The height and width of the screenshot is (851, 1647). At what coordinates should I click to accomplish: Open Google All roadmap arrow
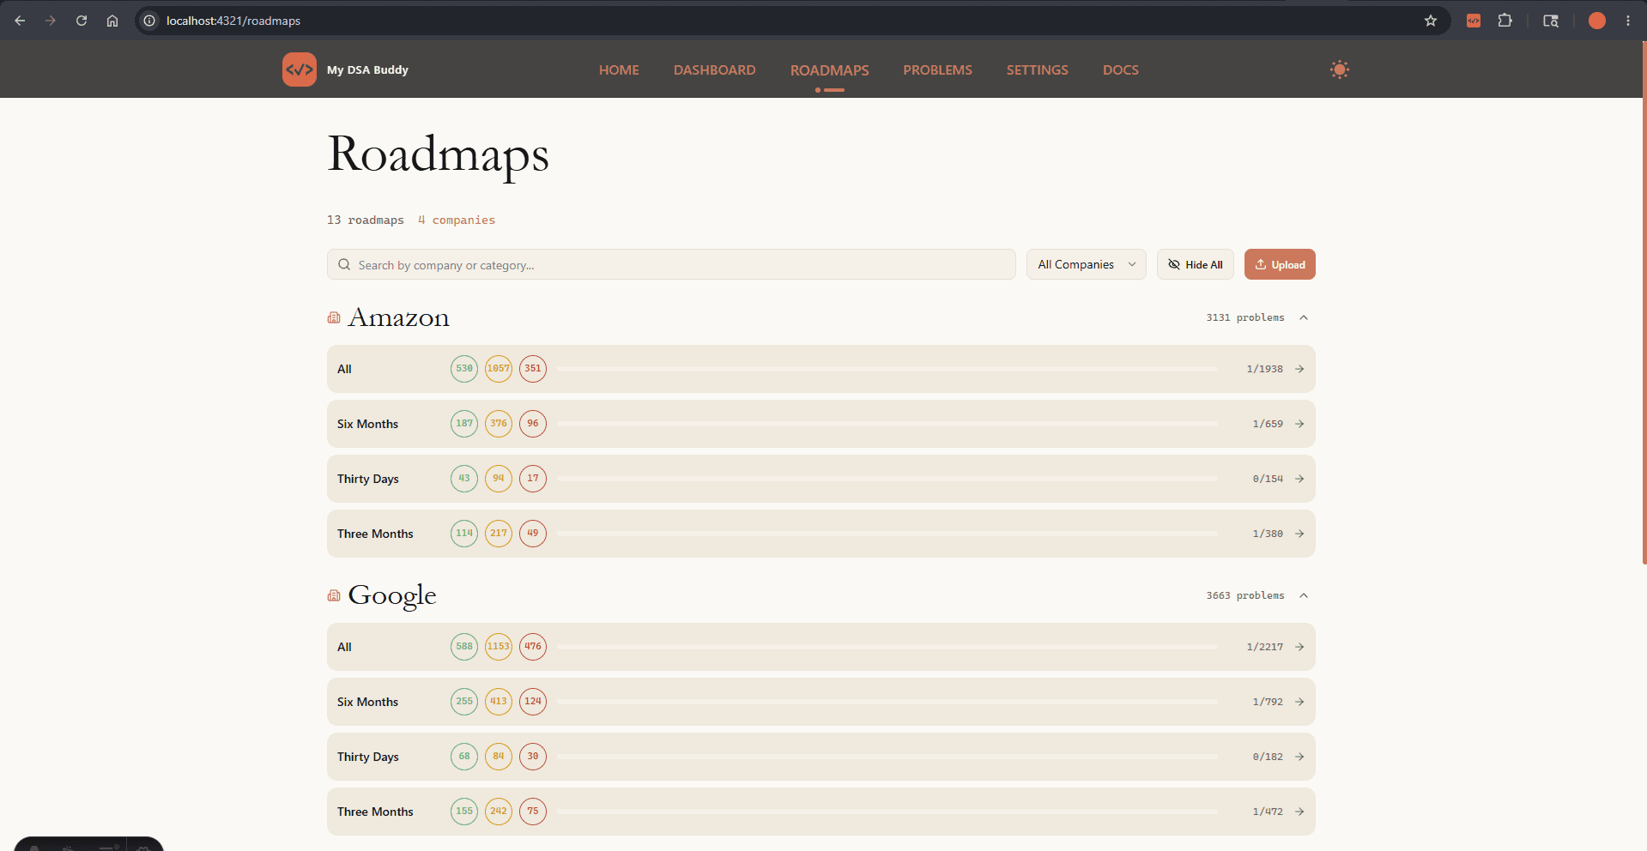point(1299,647)
